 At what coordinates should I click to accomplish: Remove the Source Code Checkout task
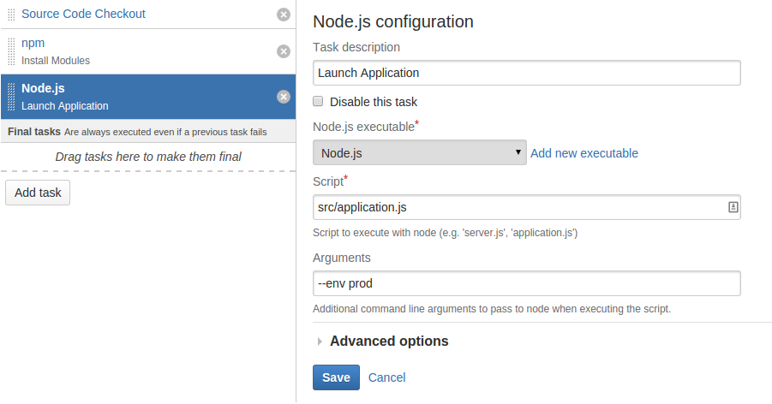(x=283, y=15)
